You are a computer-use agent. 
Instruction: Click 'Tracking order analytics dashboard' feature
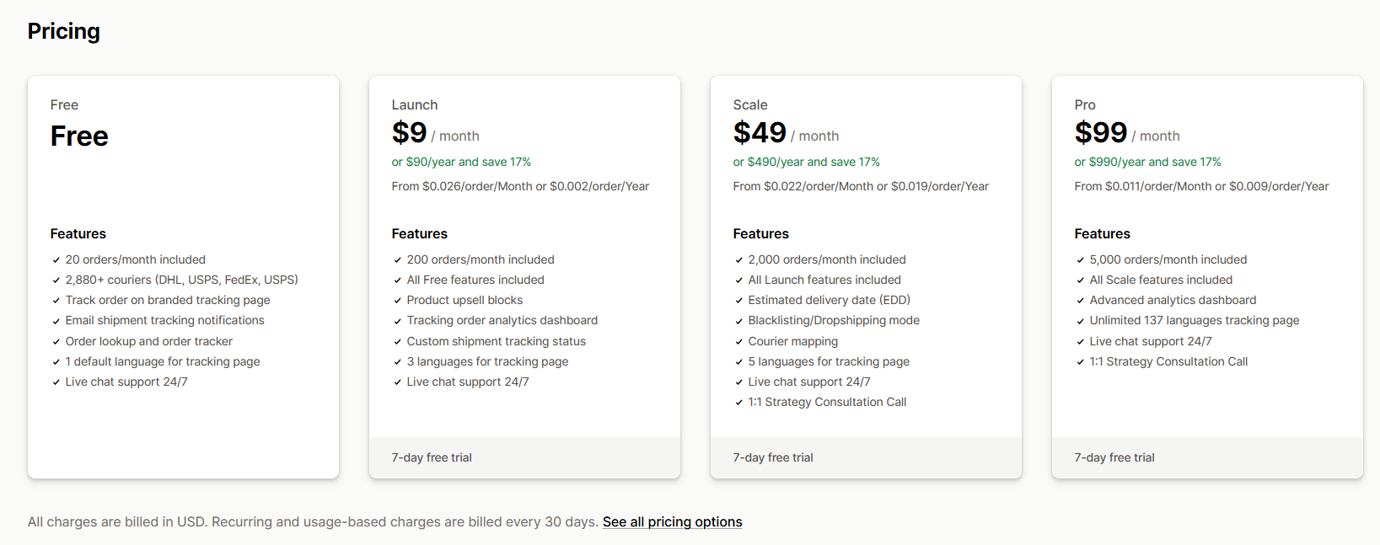point(502,320)
